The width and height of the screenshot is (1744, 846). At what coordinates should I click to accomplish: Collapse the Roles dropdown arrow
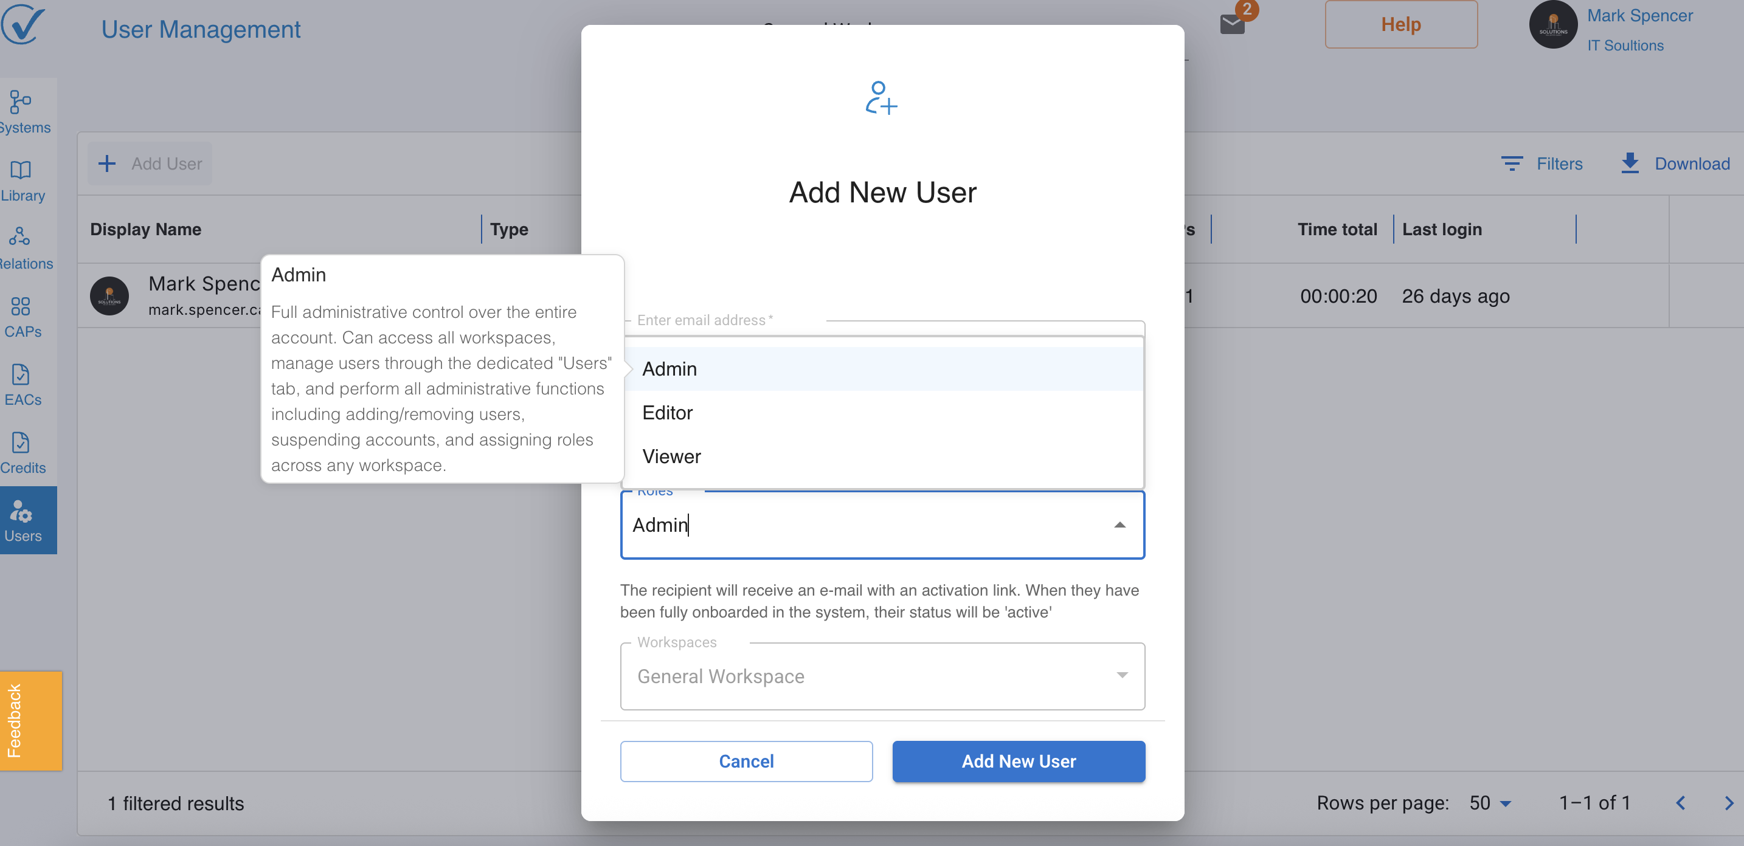click(1119, 525)
